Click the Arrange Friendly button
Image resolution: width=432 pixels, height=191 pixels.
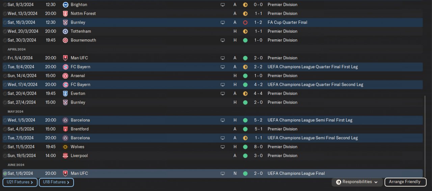pos(405,182)
